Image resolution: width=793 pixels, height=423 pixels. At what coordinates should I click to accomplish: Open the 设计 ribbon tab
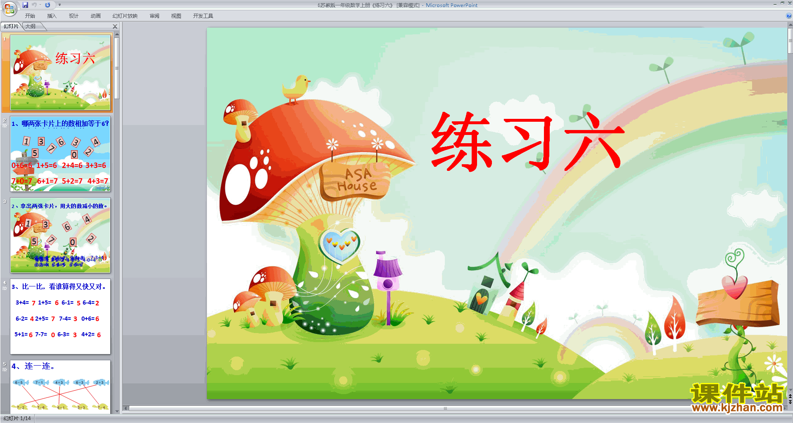[74, 16]
